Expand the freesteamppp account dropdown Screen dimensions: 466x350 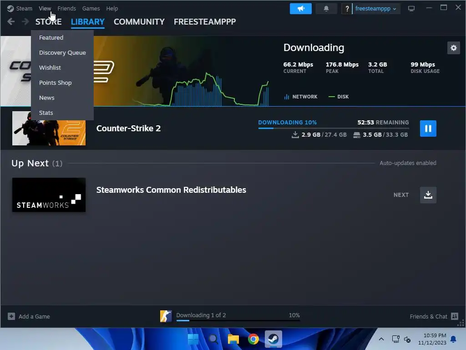(376, 9)
